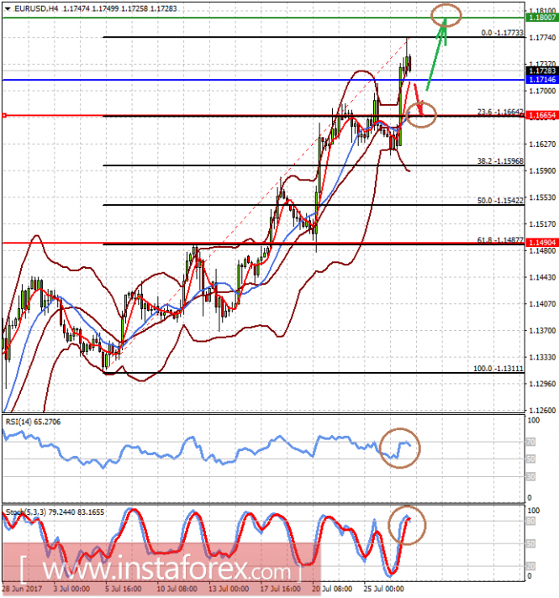Screen dimensions: 559x598
Task: Click the current price 1.17283 label
Action: pos(540,72)
